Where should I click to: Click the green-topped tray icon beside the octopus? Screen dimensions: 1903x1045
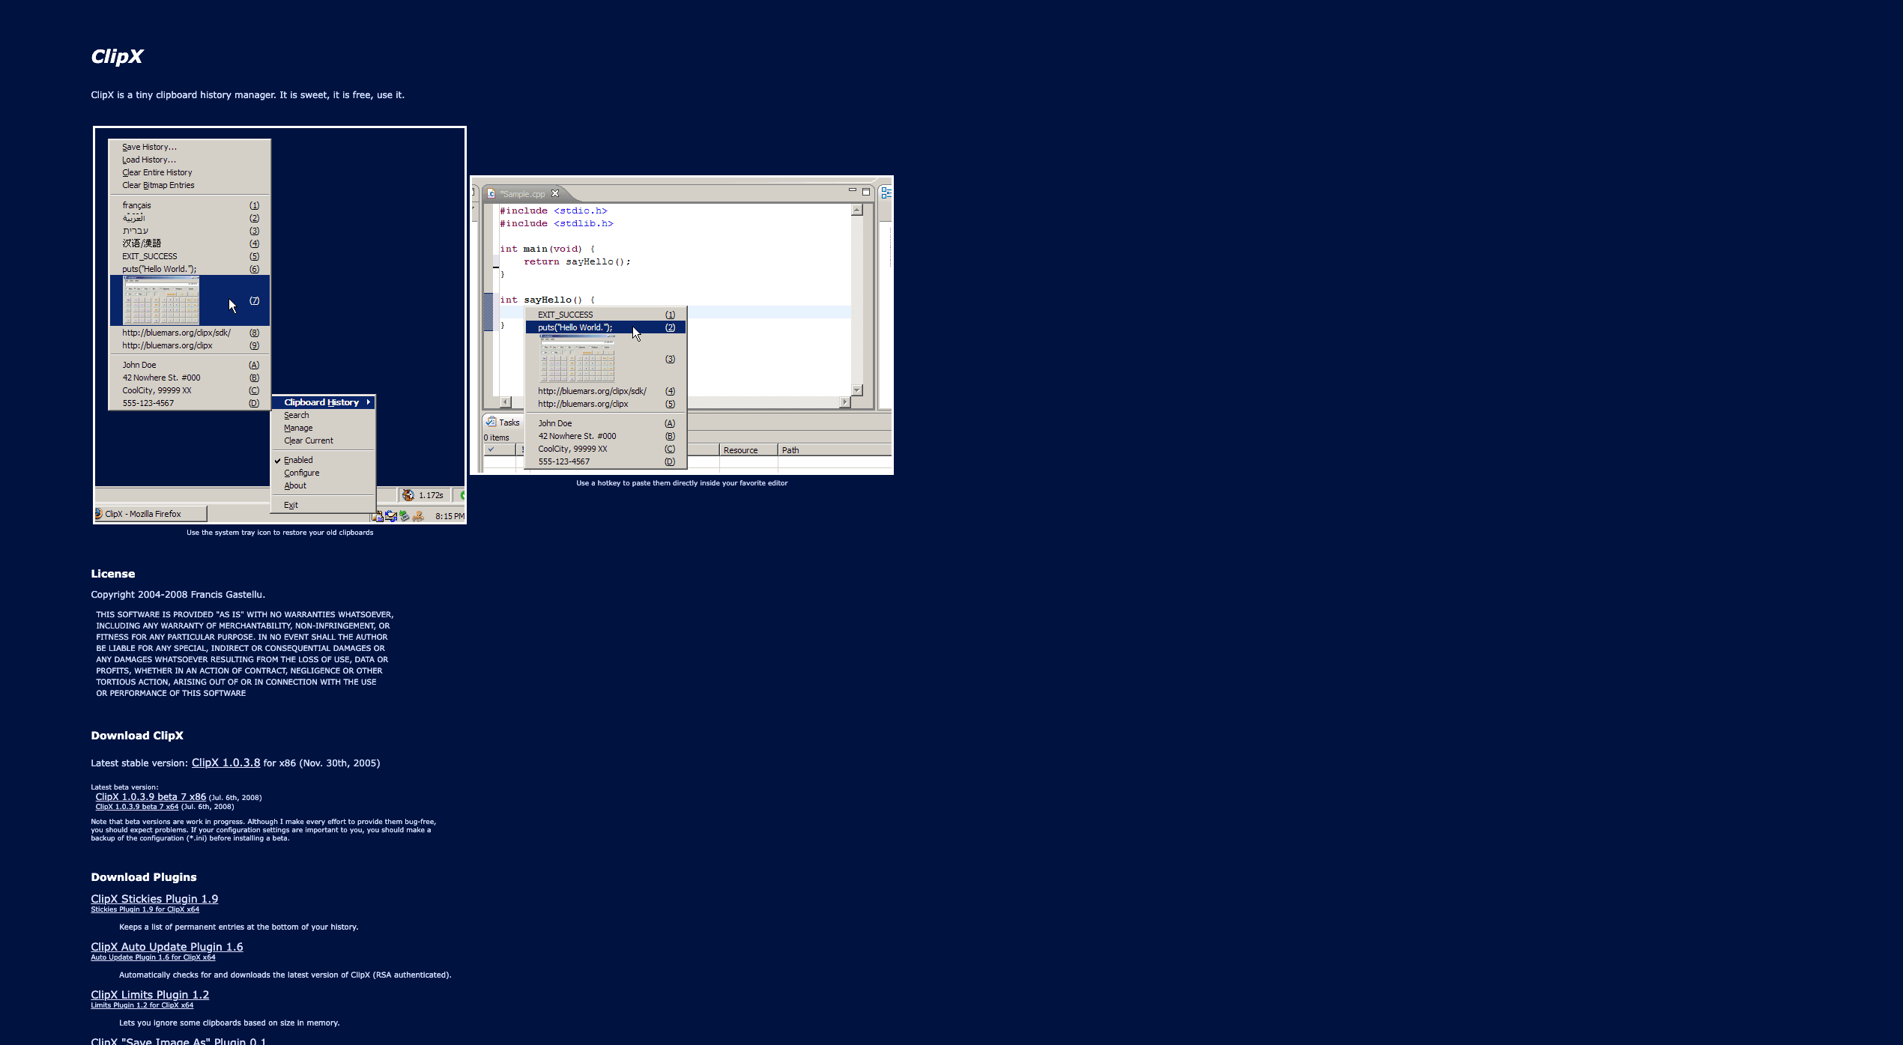tap(405, 516)
